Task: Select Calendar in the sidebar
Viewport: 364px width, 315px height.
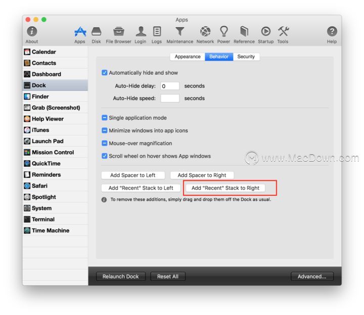Action: 55,51
